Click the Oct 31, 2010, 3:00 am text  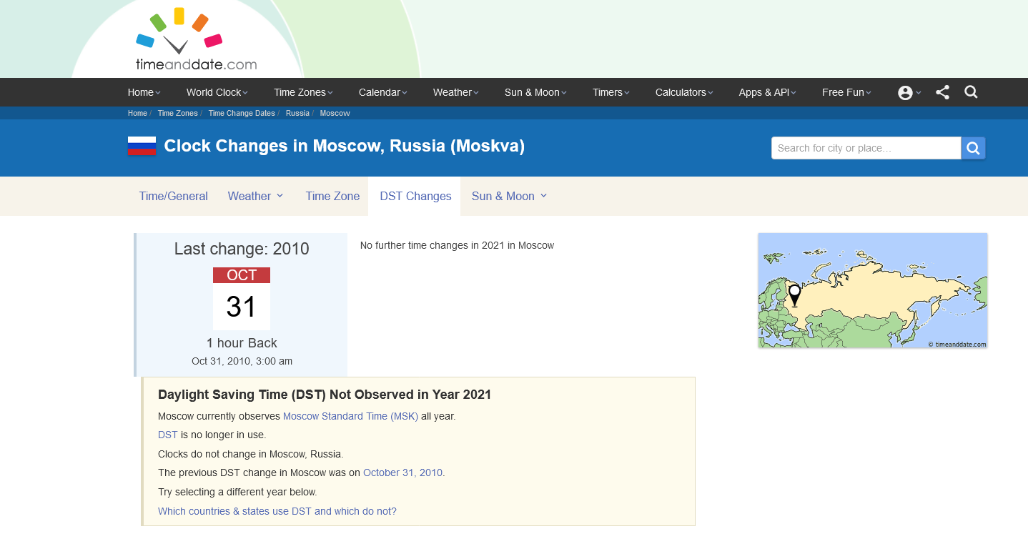(242, 361)
